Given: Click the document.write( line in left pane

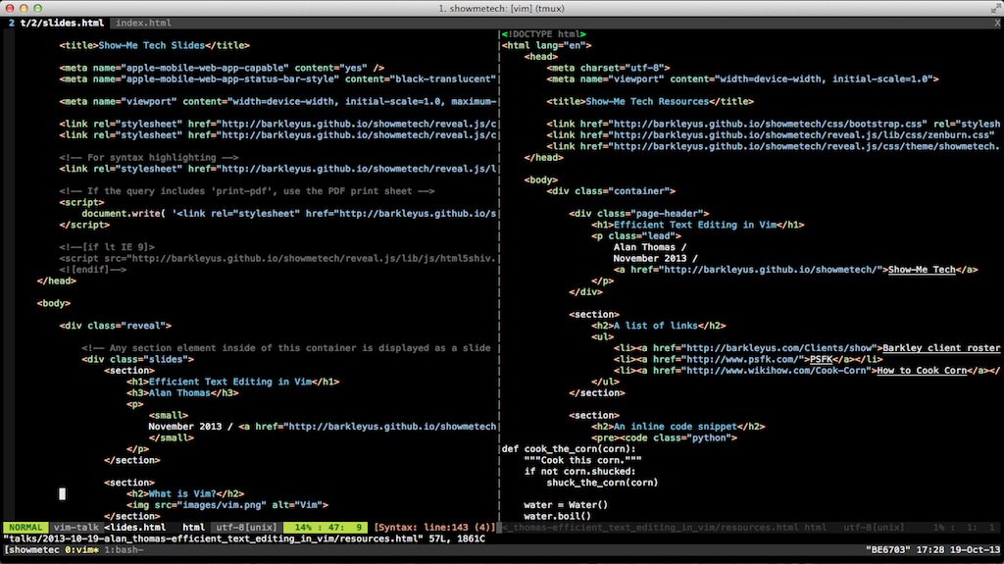Looking at the screenshot, I should (289, 214).
